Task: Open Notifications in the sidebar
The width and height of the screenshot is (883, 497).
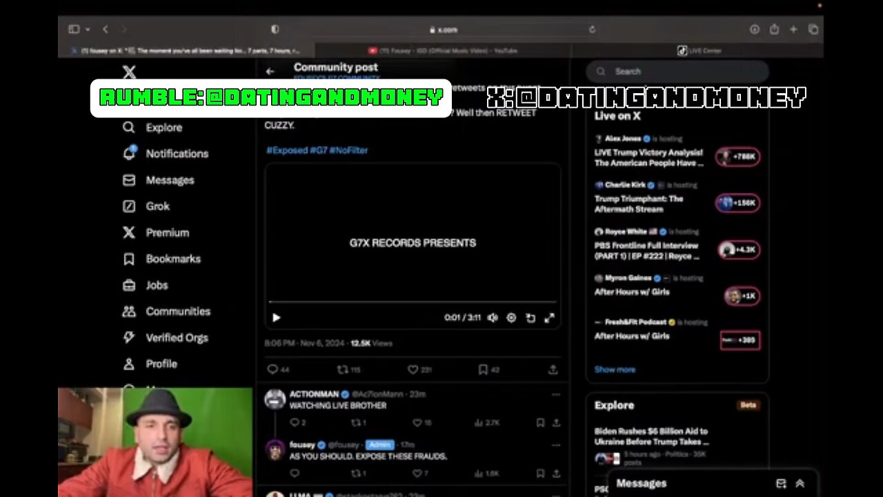Action: click(x=165, y=153)
